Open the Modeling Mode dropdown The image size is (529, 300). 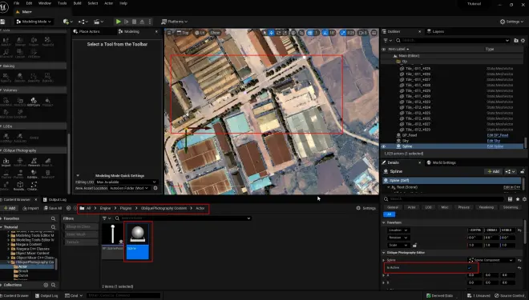tap(34, 22)
